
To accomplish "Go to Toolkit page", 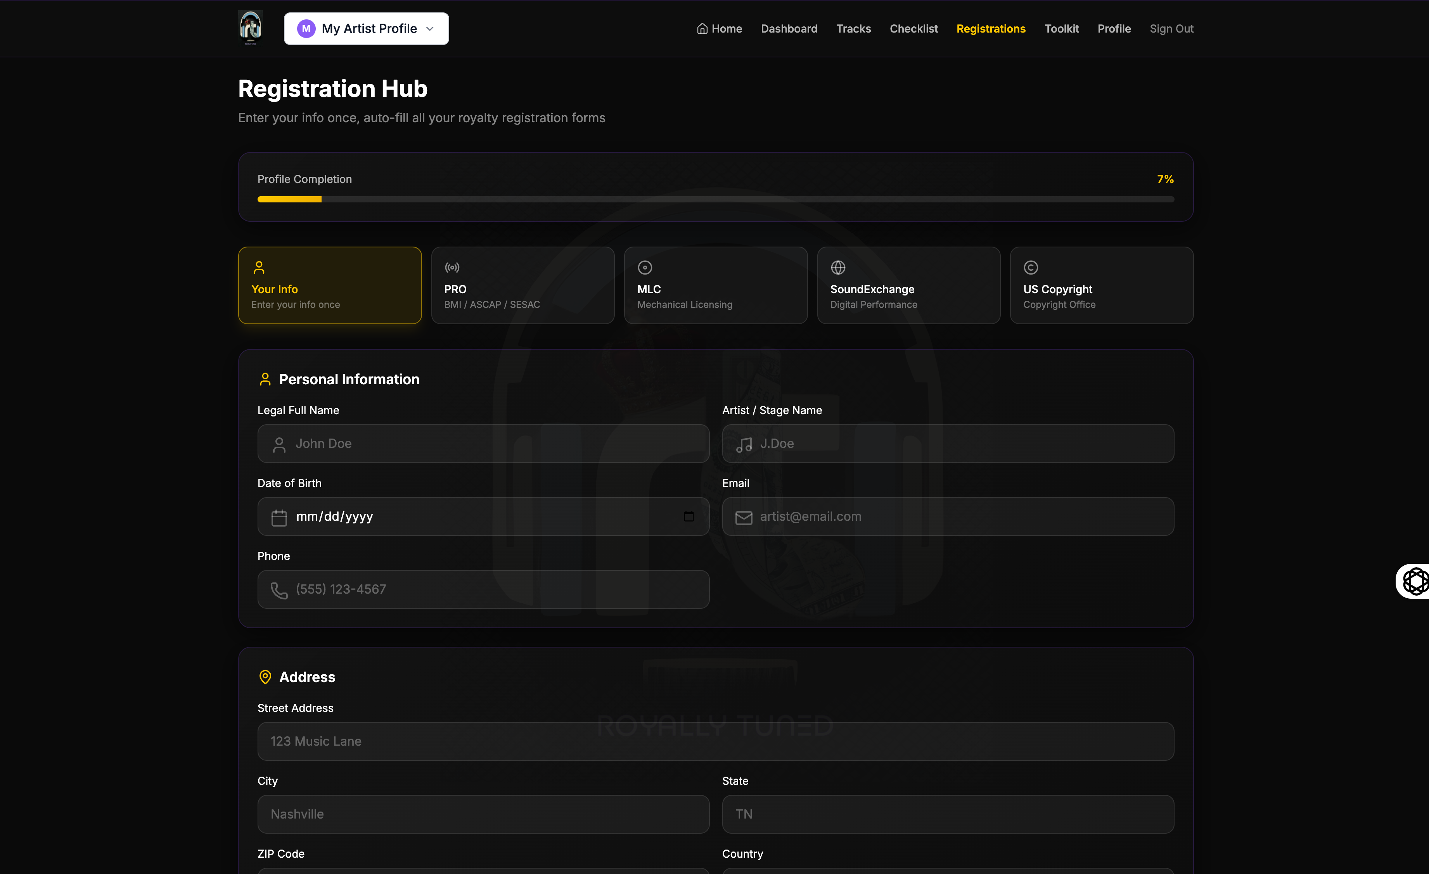I will (x=1061, y=28).
